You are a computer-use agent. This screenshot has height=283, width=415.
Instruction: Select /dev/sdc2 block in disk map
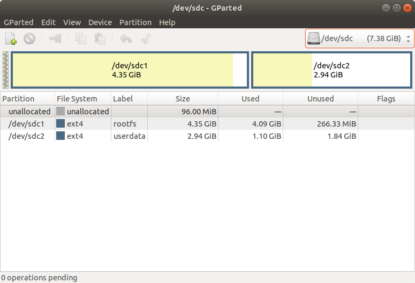click(331, 70)
